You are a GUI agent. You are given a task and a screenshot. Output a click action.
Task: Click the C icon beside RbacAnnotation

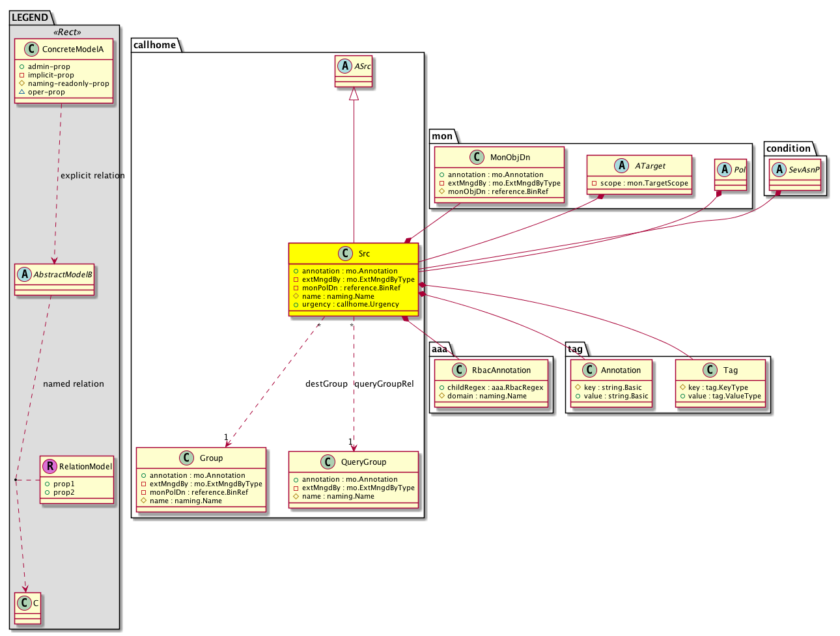click(x=458, y=370)
